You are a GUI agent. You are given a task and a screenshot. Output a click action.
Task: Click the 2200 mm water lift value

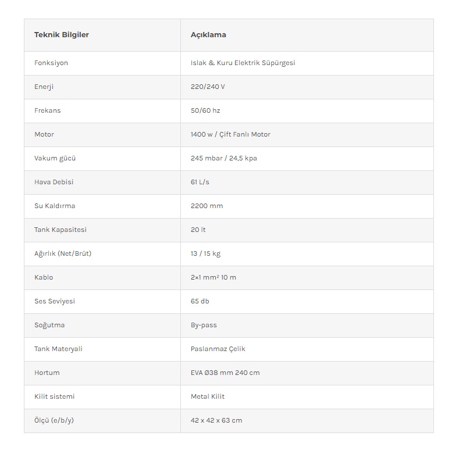coord(207,206)
